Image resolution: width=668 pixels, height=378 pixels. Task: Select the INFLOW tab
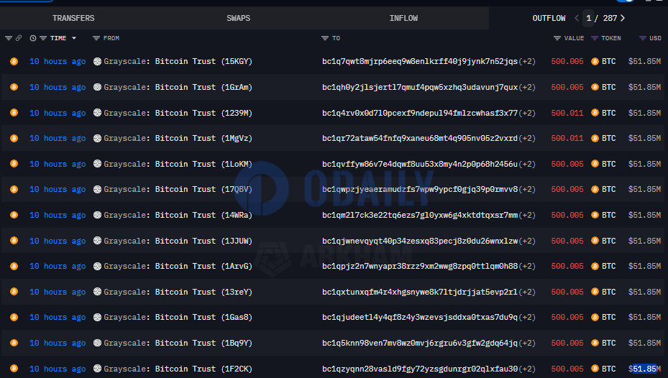click(x=403, y=18)
